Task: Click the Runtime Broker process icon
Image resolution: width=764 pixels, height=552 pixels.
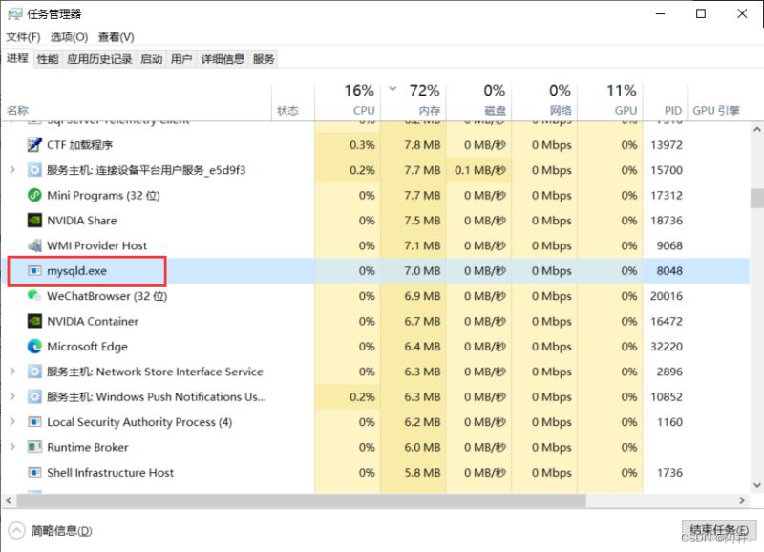Action: click(33, 447)
